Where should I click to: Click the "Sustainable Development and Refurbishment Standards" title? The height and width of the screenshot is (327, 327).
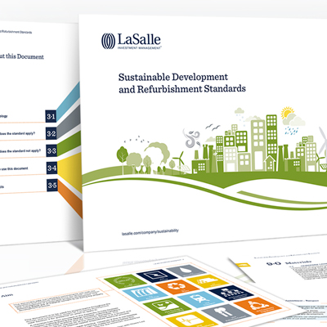pyautogui.click(x=181, y=83)
